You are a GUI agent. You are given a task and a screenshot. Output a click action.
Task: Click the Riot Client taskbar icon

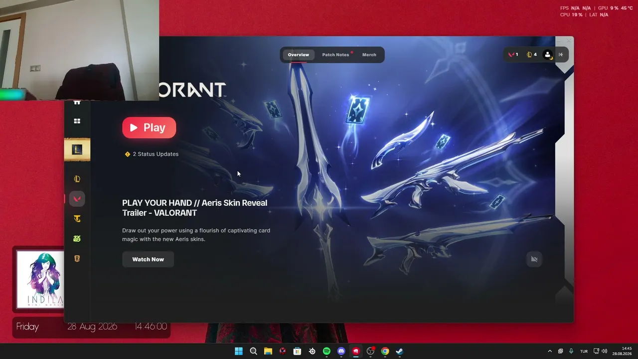click(x=356, y=351)
